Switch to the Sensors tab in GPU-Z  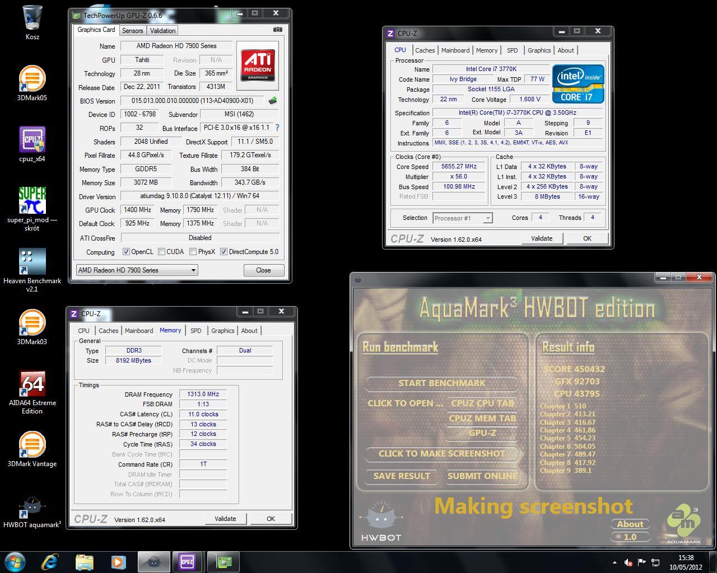132,31
